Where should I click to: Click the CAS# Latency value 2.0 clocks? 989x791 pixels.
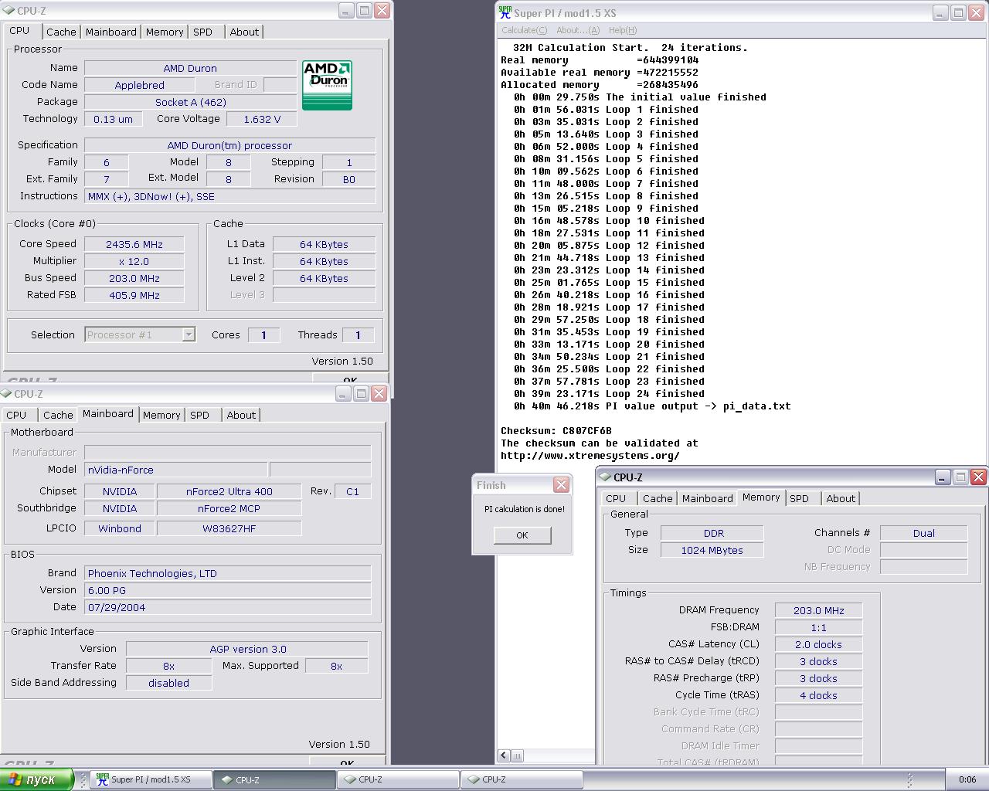coord(818,644)
